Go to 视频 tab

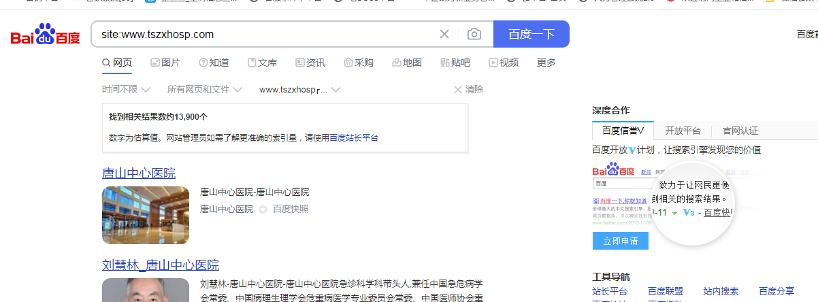[x=504, y=63]
